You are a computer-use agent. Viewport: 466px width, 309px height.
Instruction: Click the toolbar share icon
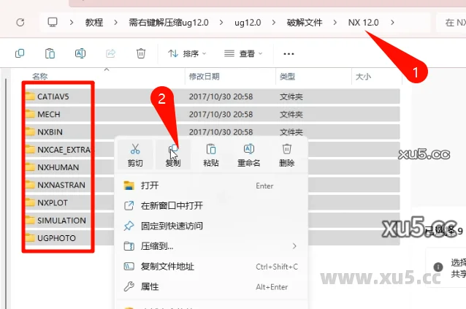tap(111, 53)
